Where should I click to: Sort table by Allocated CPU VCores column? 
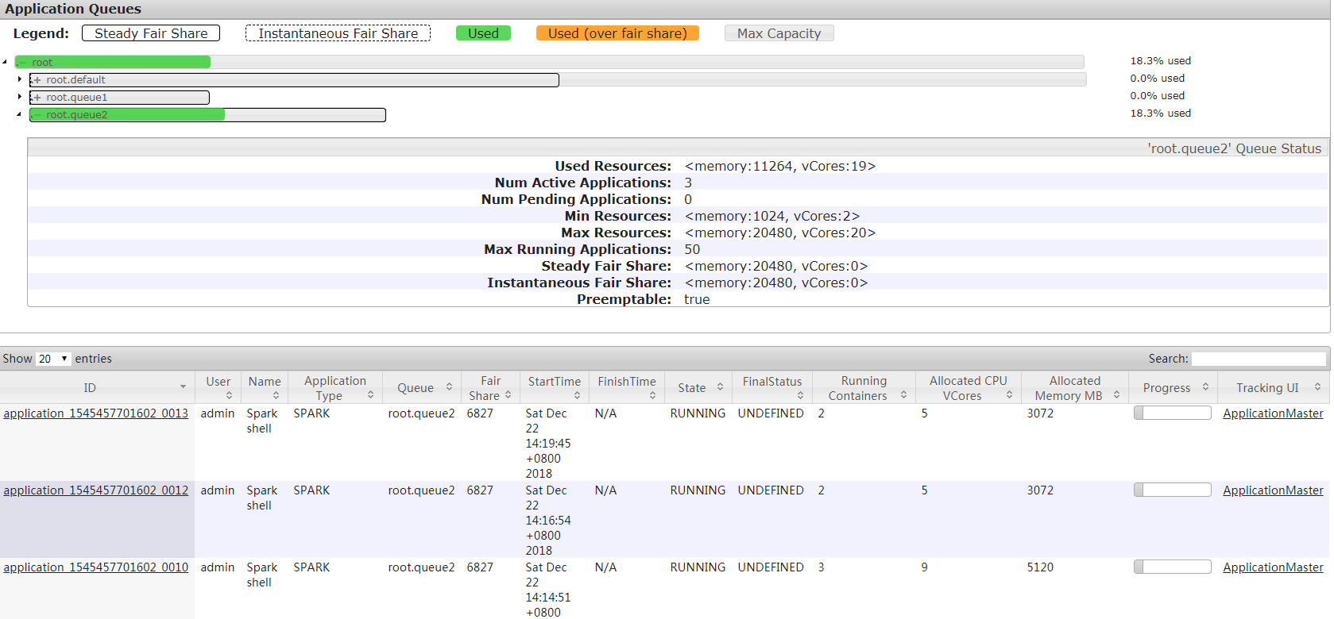pos(969,387)
